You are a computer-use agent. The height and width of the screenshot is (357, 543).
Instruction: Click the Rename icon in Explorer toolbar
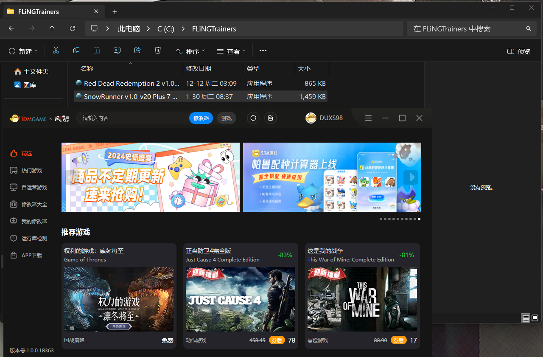click(x=117, y=51)
